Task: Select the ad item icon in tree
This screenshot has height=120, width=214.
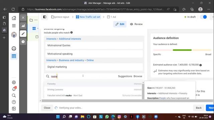Action: [x=37, y=37]
